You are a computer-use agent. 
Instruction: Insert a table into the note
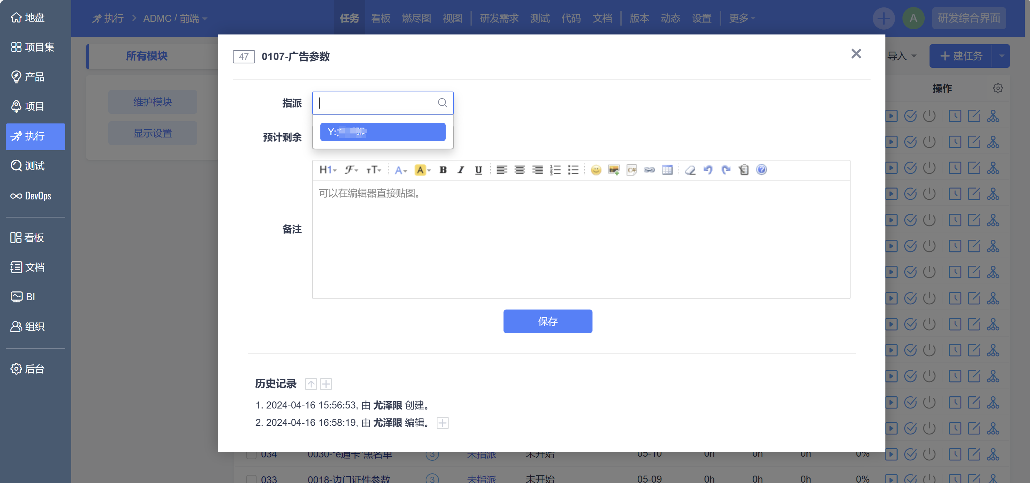(x=667, y=170)
